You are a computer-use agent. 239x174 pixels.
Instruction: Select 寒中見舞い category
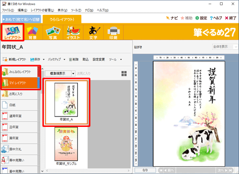pos(20,160)
